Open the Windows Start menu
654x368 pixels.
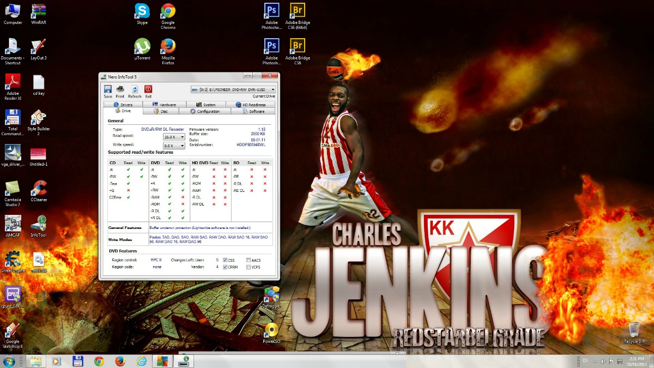[x=10, y=361]
